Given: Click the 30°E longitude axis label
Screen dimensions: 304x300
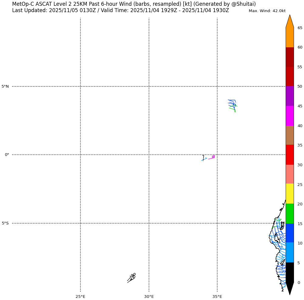Looking at the screenshot, I should click(x=149, y=297).
